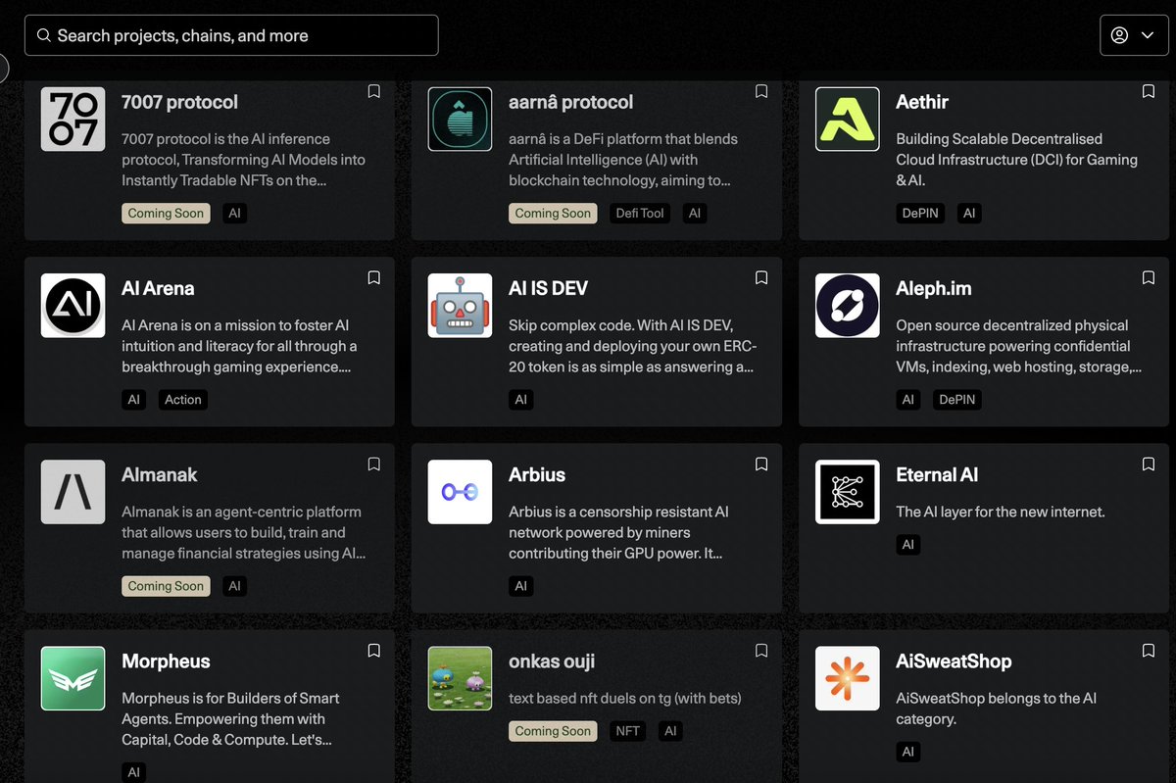Image resolution: width=1176 pixels, height=783 pixels.
Task: Select the NFT tag on onkas ouji
Action: (x=627, y=730)
